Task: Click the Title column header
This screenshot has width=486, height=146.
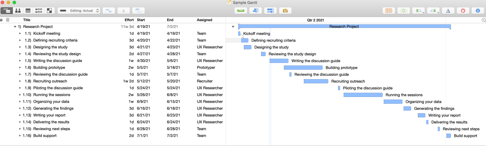Action: click(27, 20)
